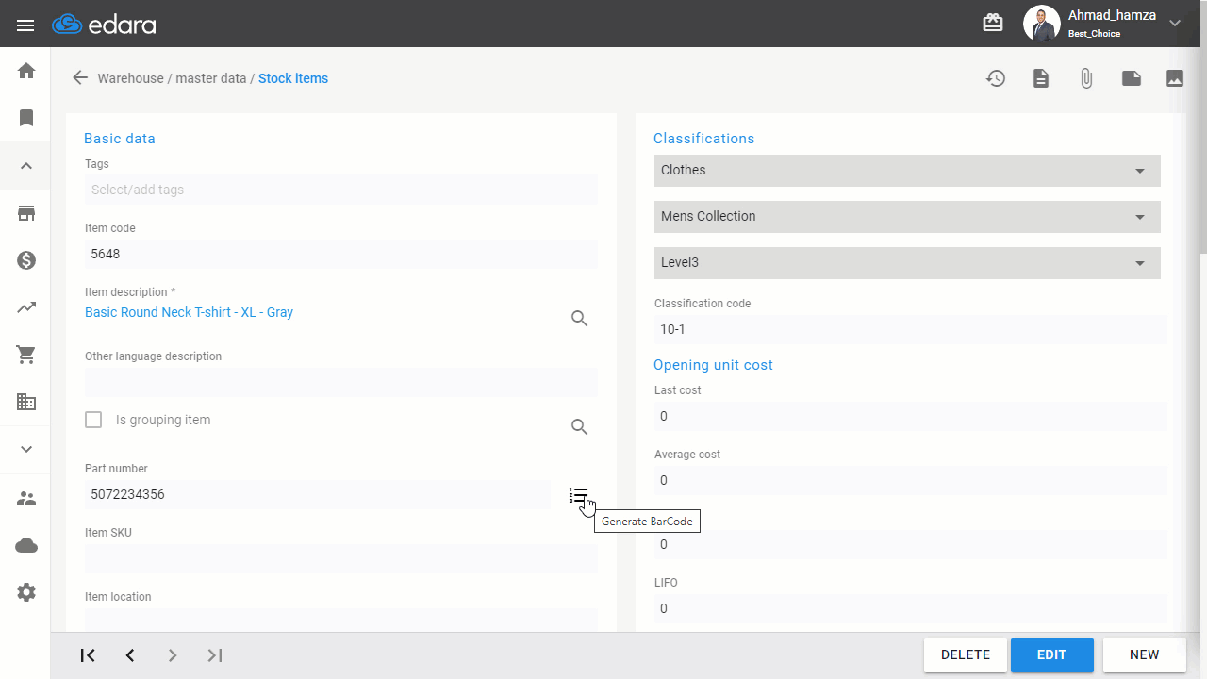
Task: Click Ahmad_hamza profile avatar
Action: (1041, 24)
